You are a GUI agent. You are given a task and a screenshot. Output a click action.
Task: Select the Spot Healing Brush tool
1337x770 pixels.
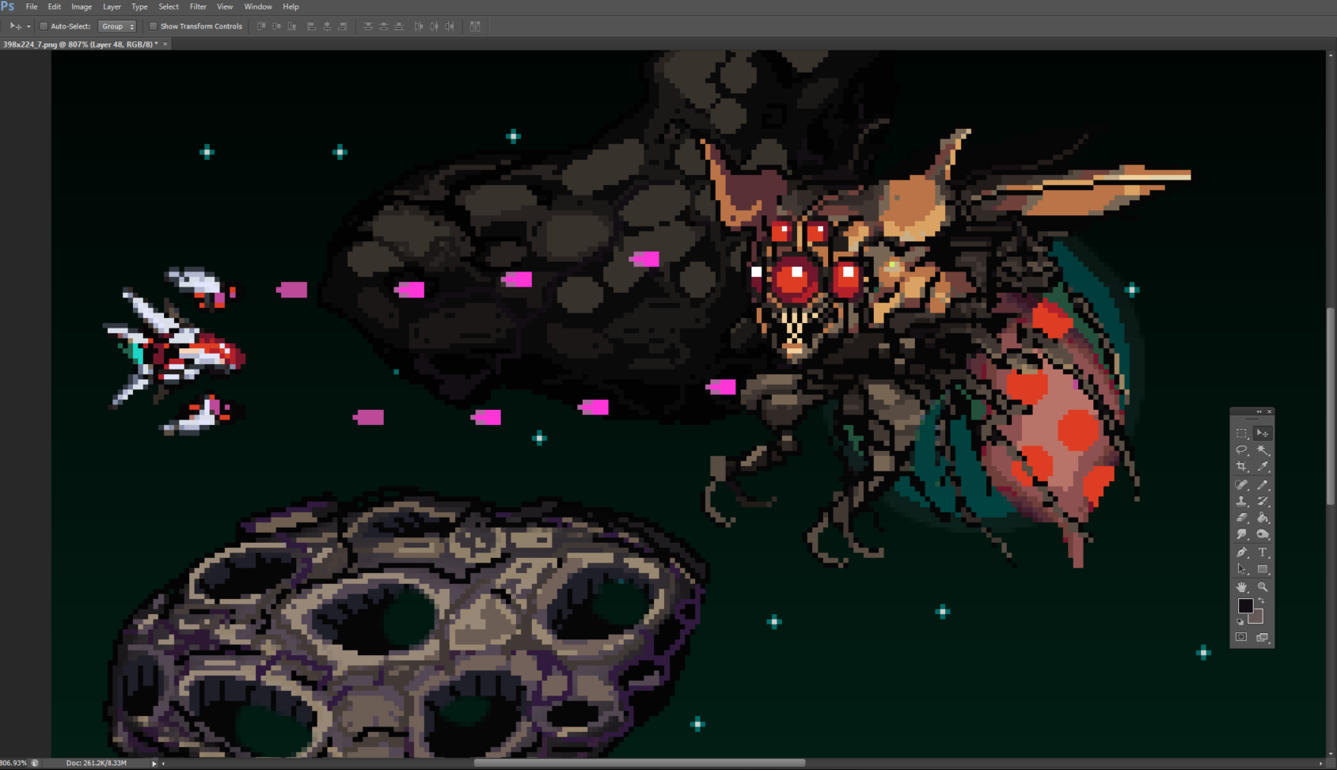click(x=1241, y=484)
